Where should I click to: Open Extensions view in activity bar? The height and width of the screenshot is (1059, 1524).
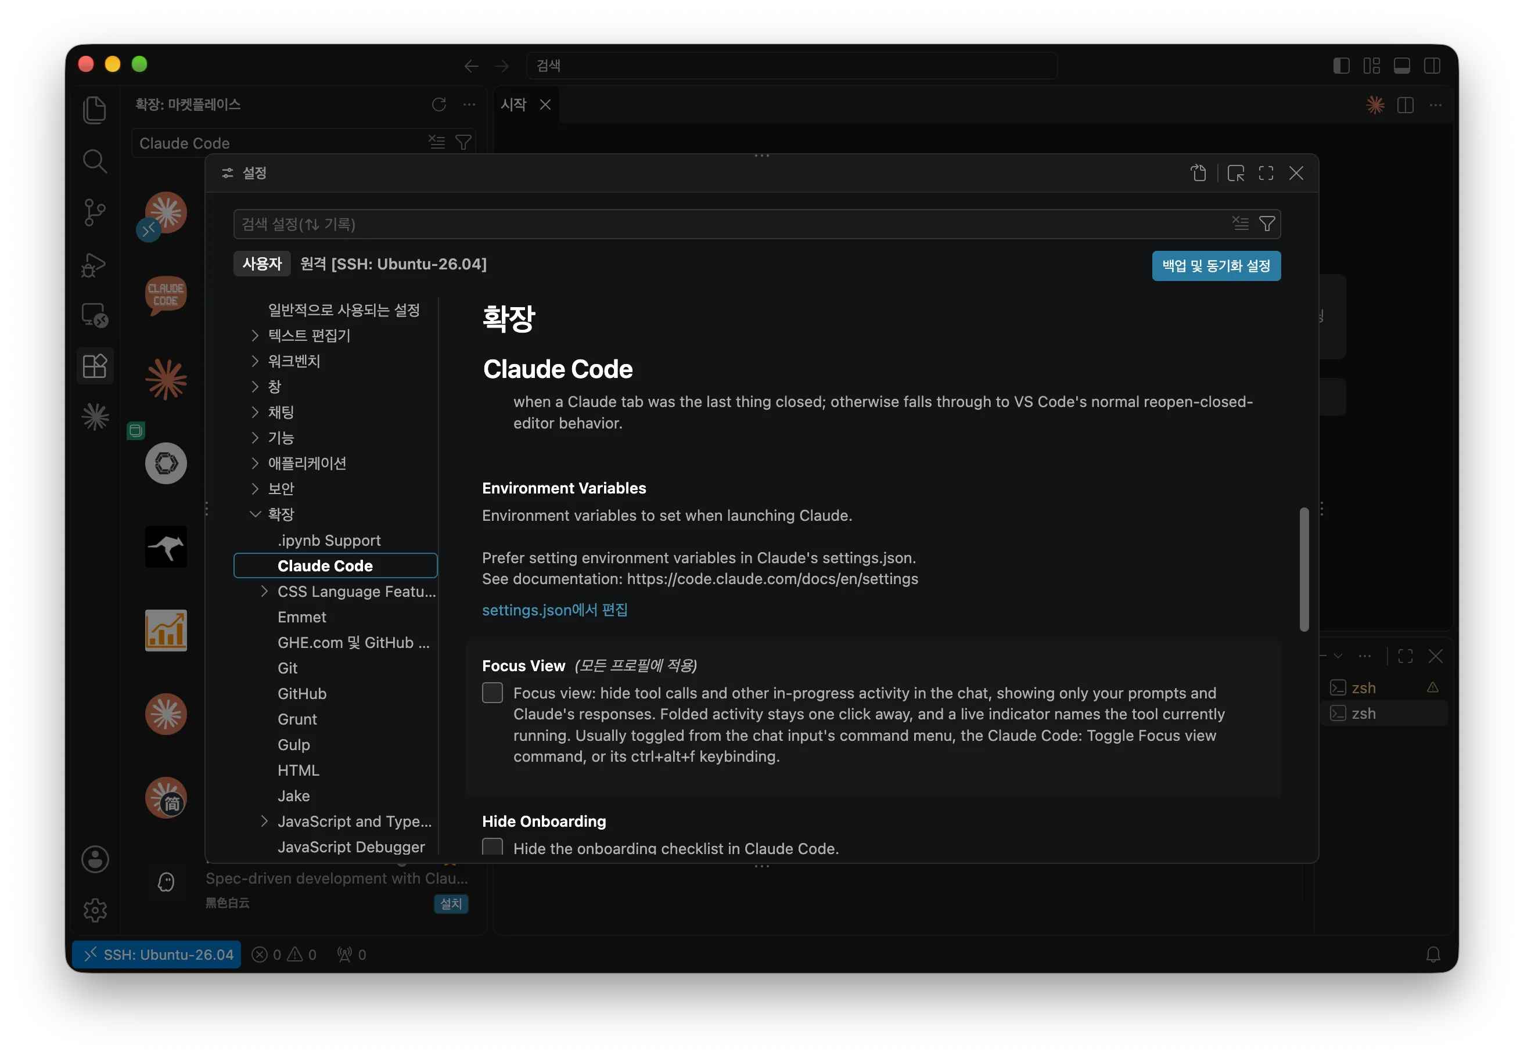coord(95,366)
